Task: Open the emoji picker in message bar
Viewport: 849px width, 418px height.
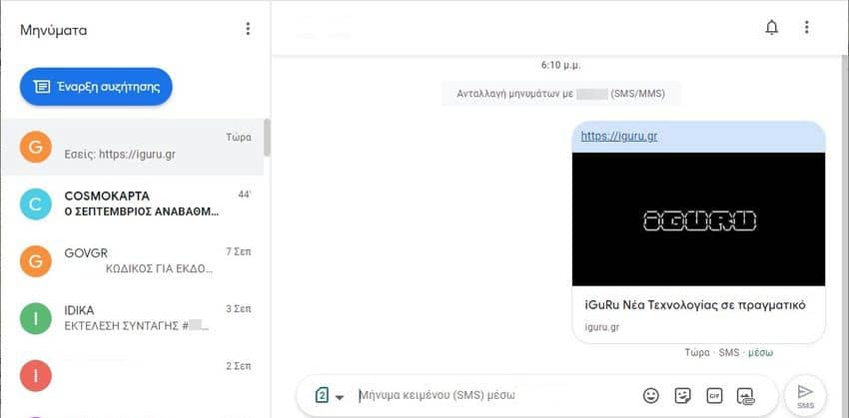Action: click(651, 396)
